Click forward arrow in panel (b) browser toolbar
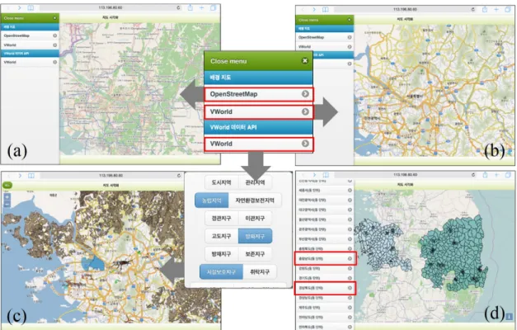The image size is (517, 330). [314, 10]
